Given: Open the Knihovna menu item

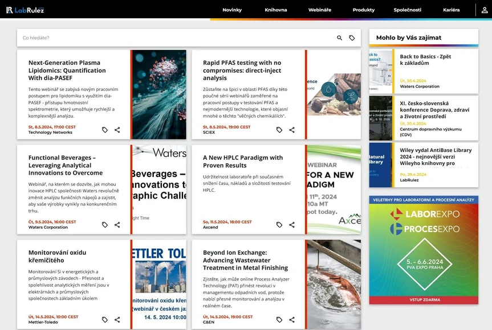Looking at the screenshot, I should [276, 10].
